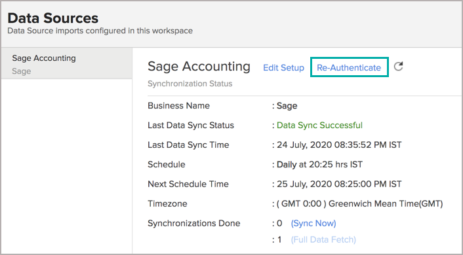
Task: Click the count 0 before Sync Now
Action: pos(279,224)
